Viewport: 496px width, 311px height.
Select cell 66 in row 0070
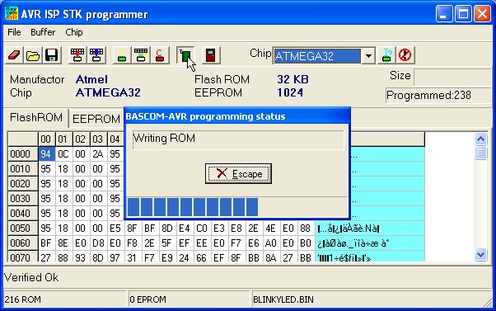(x=202, y=257)
